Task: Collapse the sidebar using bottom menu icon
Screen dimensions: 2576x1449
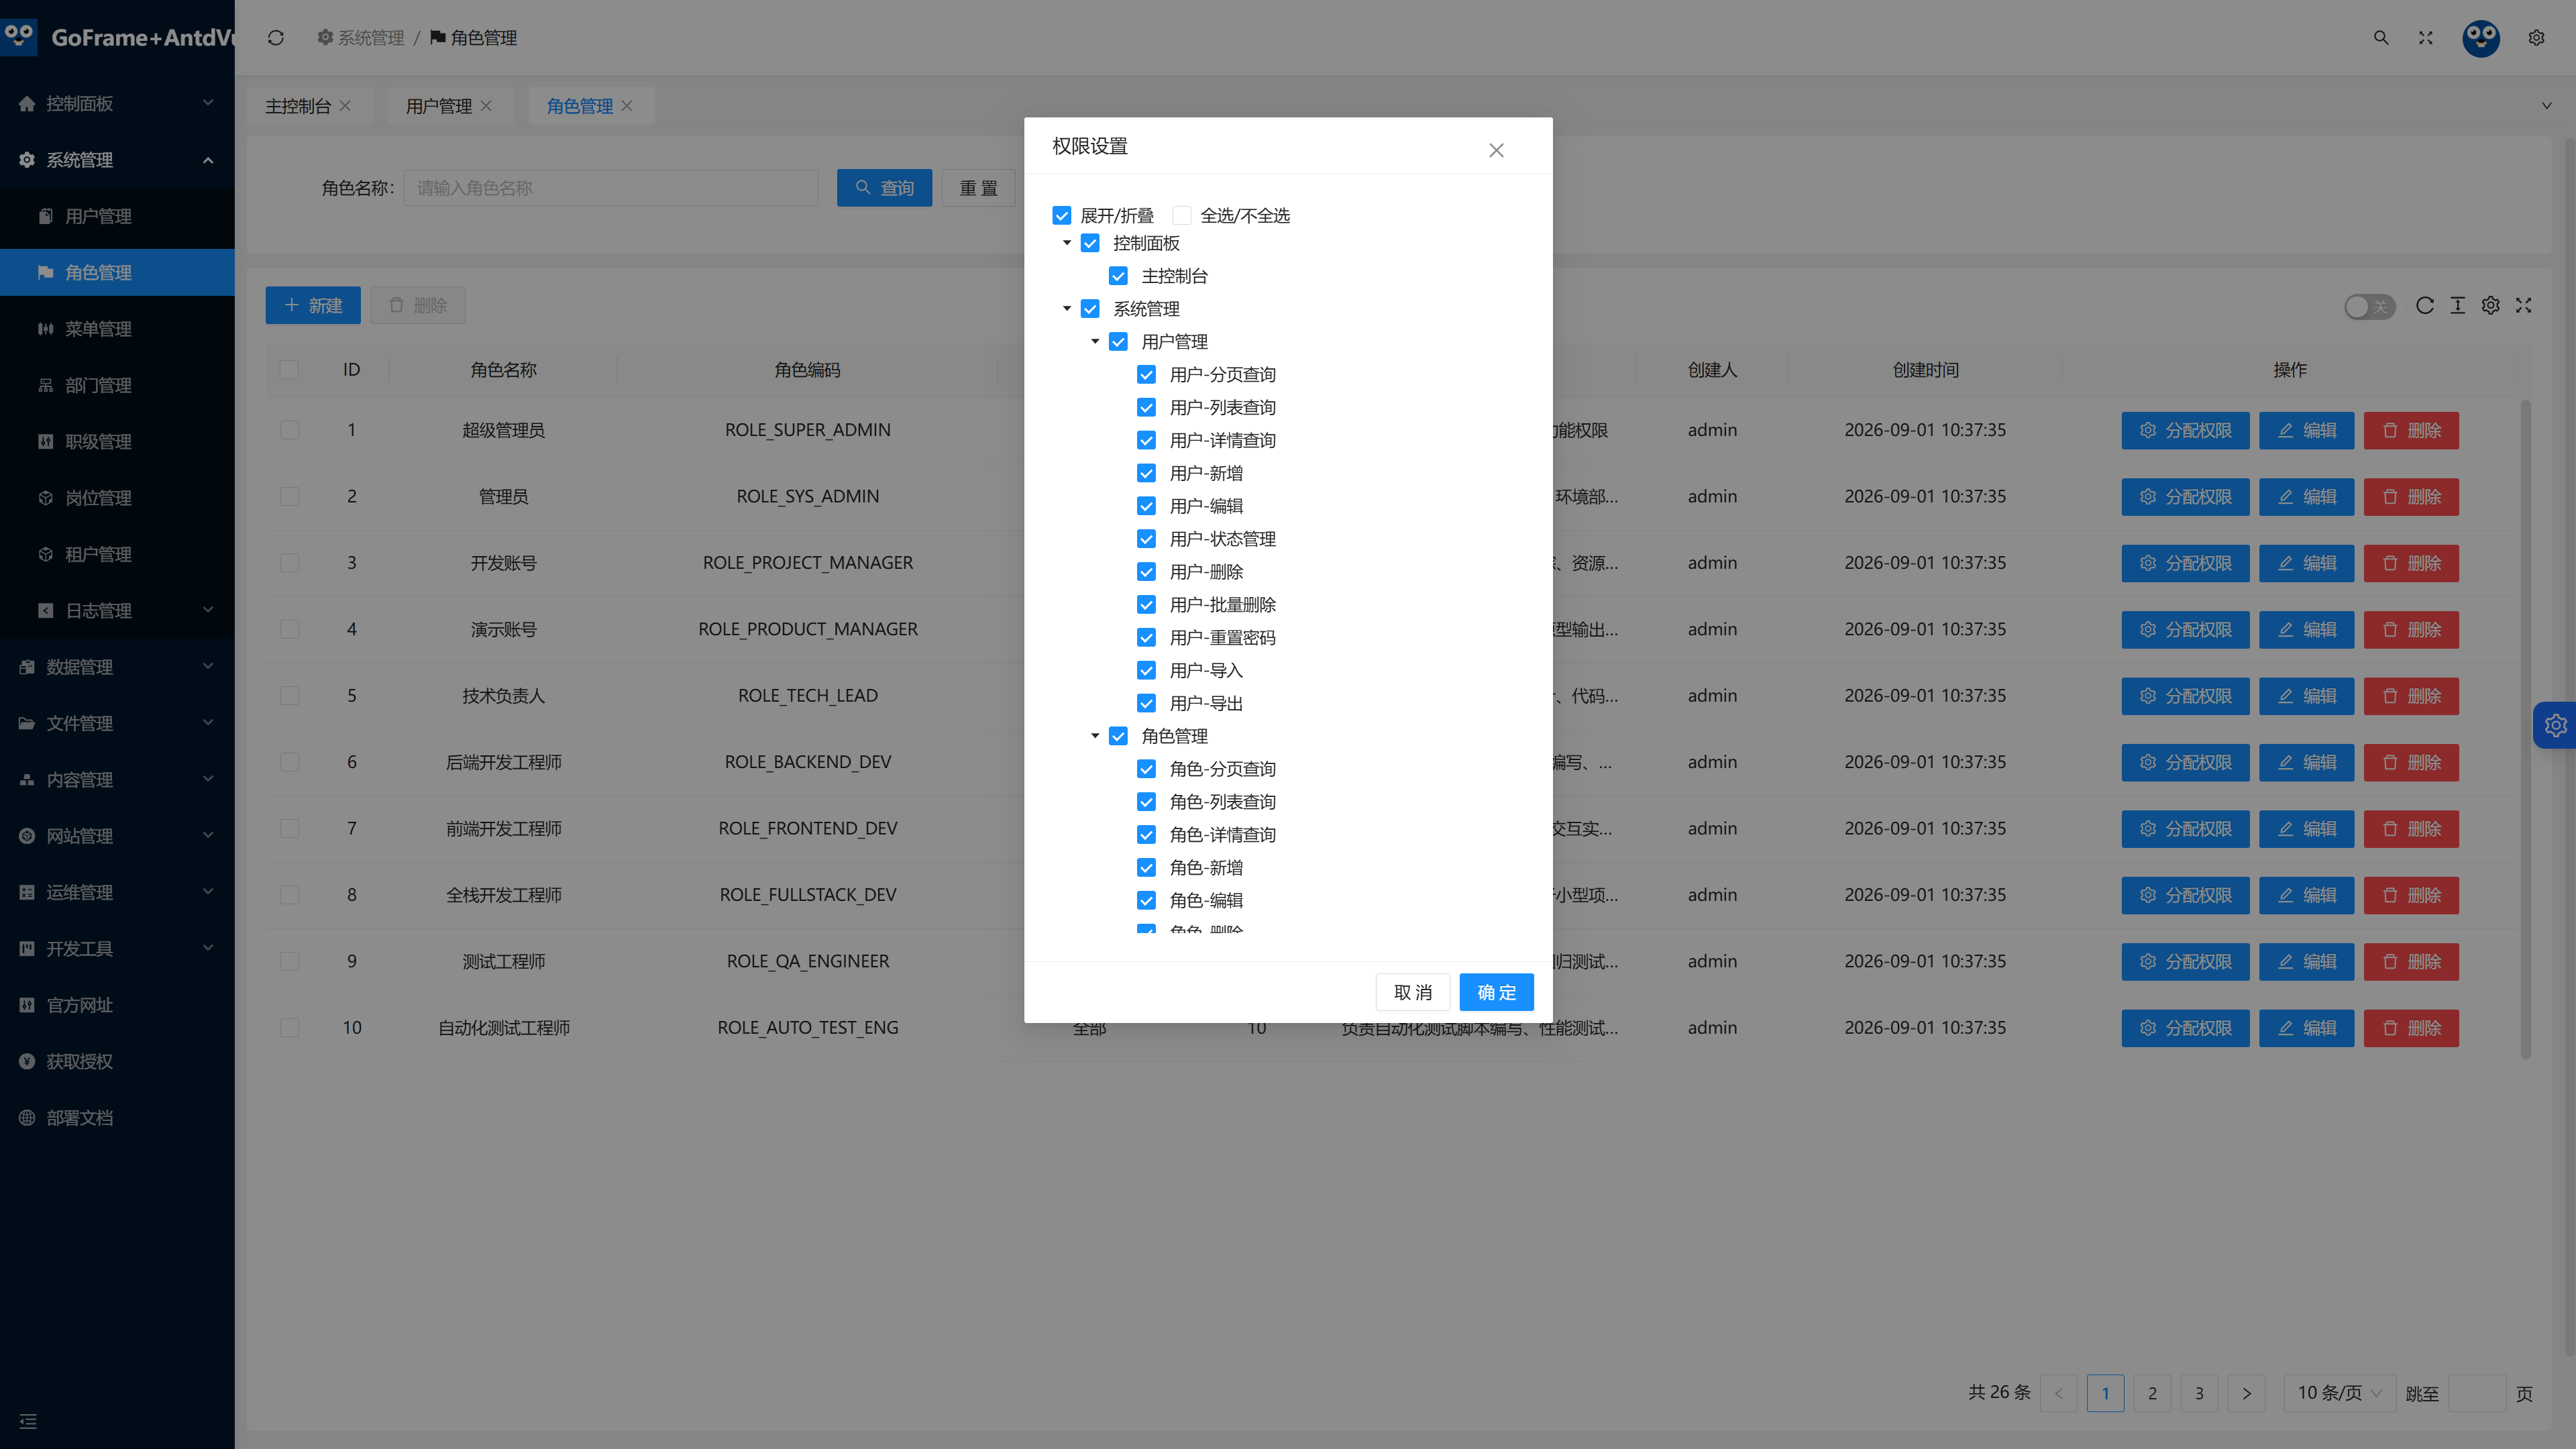Action: click(28, 1421)
